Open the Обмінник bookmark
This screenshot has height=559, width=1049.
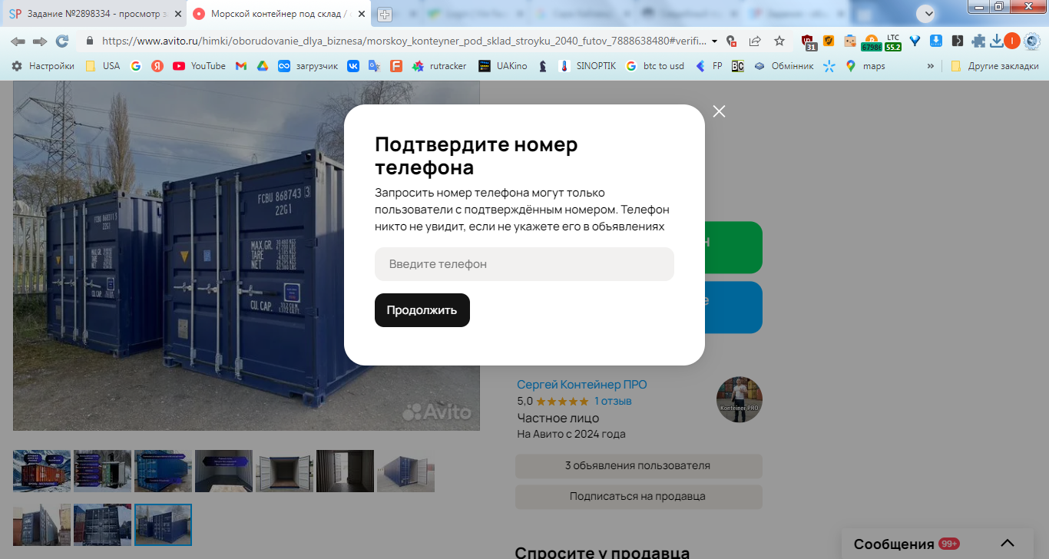pyautogui.click(x=783, y=66)
